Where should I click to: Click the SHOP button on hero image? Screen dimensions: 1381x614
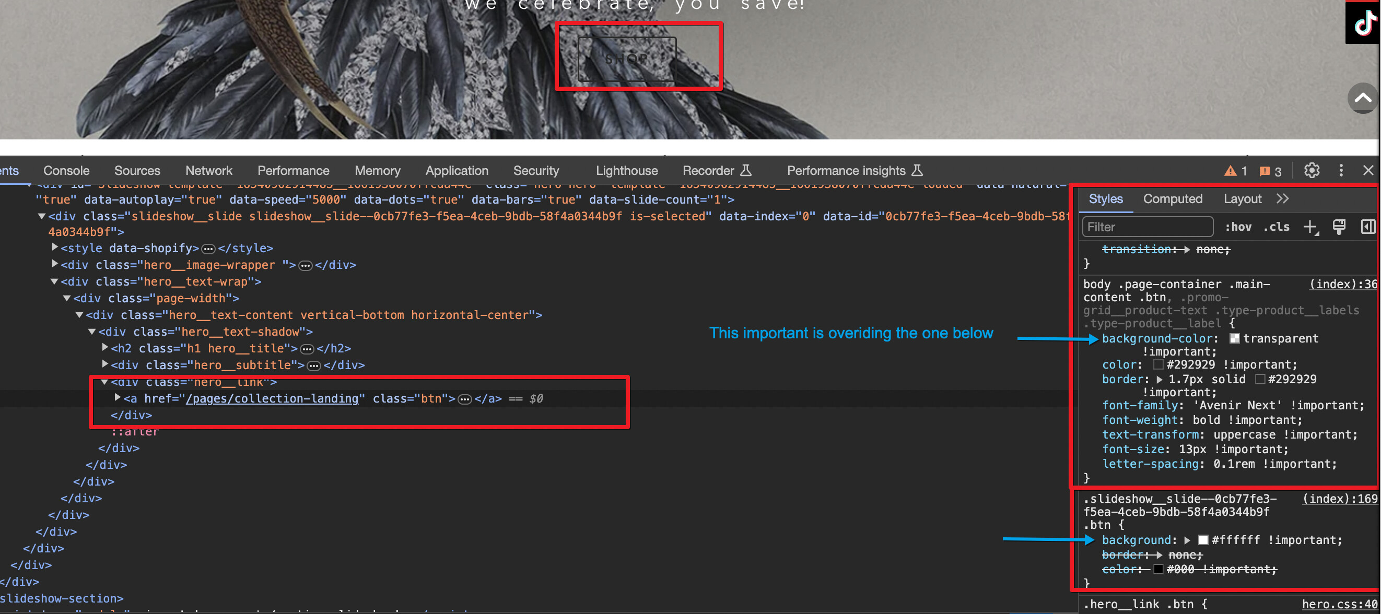(626, 59)
